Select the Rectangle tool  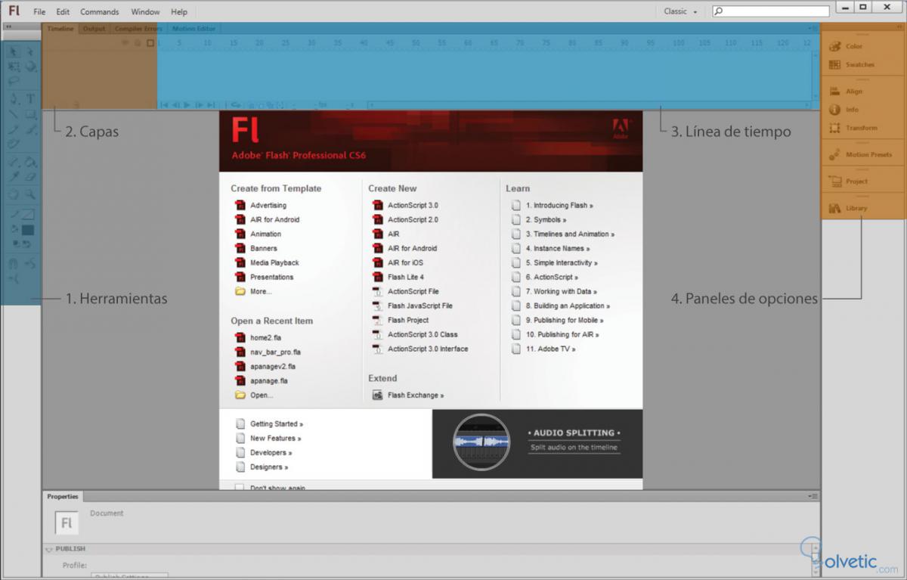pyautogui.click(x=31, y=113)
